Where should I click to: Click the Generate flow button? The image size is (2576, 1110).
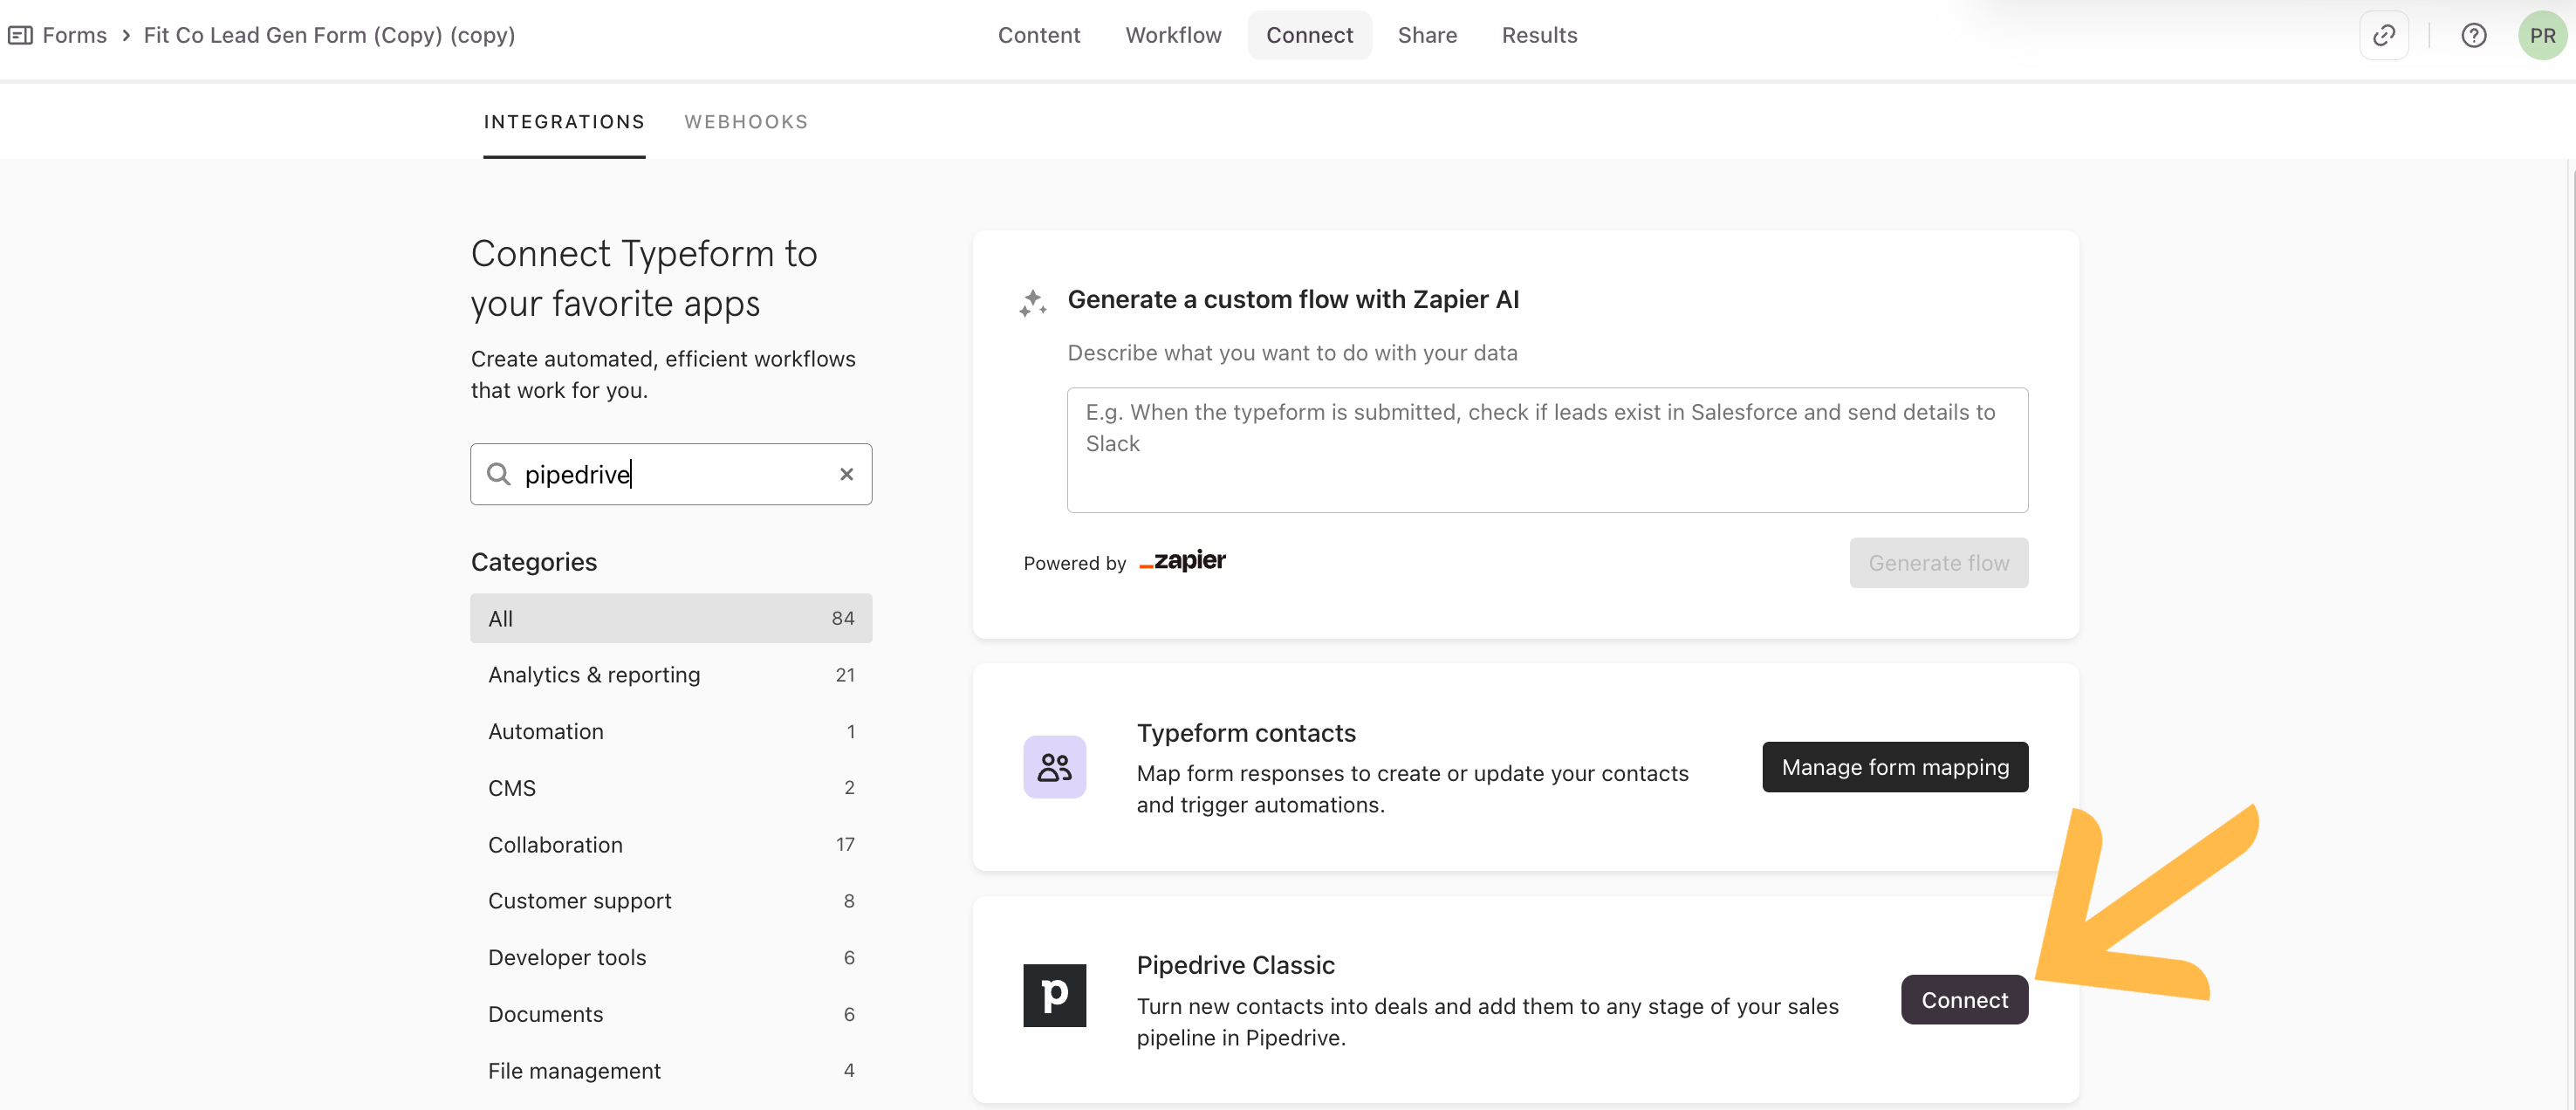(x=1938, y=563)
